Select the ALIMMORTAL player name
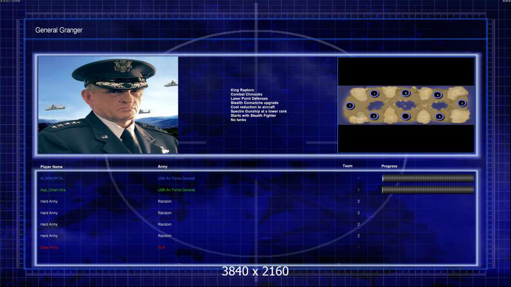 coord(52,178)
